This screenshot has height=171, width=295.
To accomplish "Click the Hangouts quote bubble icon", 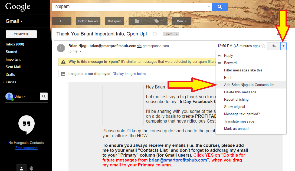I will (x=27, y=124).
